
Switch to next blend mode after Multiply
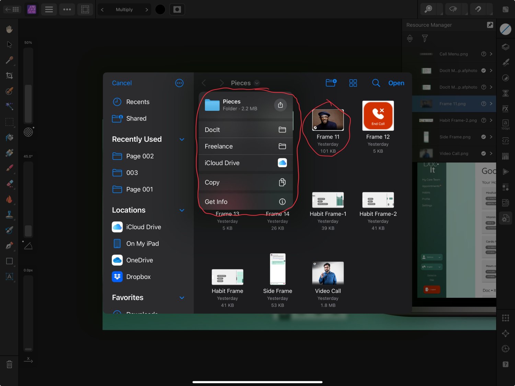coord(147,10)
